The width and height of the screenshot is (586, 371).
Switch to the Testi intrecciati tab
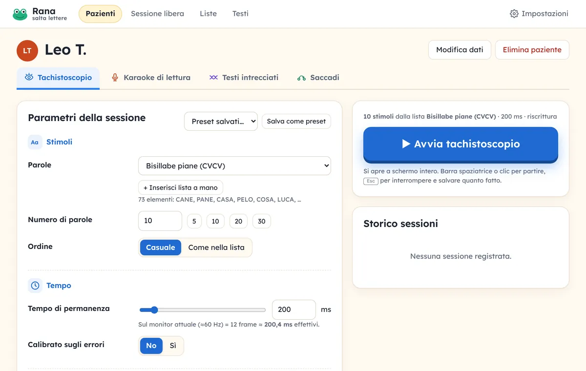244,78
